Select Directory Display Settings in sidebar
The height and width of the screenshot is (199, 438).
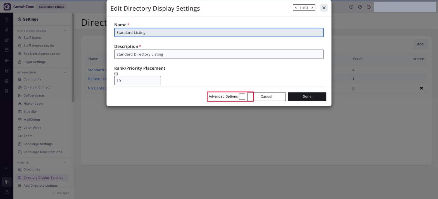[x=42, y=178]
